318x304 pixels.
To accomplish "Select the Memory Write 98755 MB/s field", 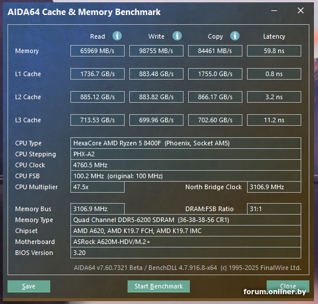I will point(156,51).
